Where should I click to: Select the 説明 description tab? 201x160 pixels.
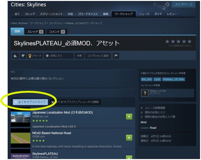[17, 31]
